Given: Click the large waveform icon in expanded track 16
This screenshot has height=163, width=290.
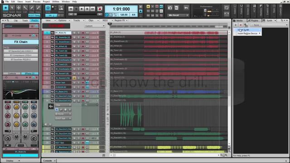Looking at the screenshot, I should coord(51,106).
